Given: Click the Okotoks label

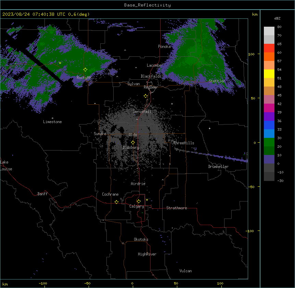Looking at the screenshot, I should [141, 239].
